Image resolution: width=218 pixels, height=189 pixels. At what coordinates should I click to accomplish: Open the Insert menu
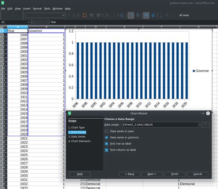tap(27, 9)
